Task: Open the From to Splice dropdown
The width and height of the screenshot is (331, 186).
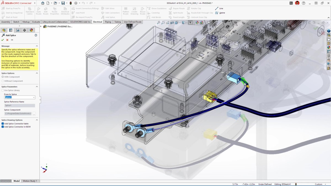Action: [x=34, y=97]
